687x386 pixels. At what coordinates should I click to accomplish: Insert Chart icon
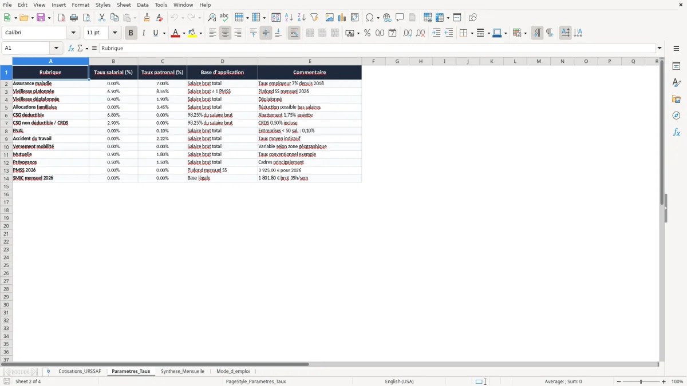point(342,18)
